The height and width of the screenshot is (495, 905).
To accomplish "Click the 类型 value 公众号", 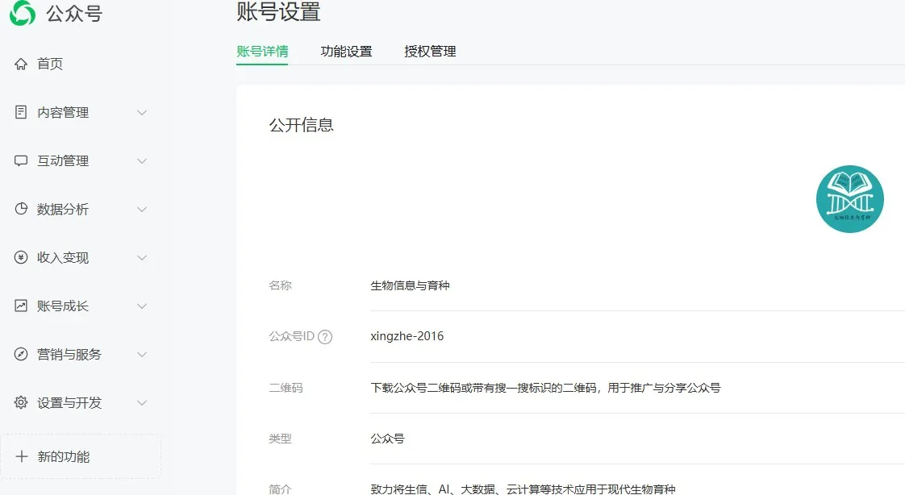I will click(x=387, y=439).
